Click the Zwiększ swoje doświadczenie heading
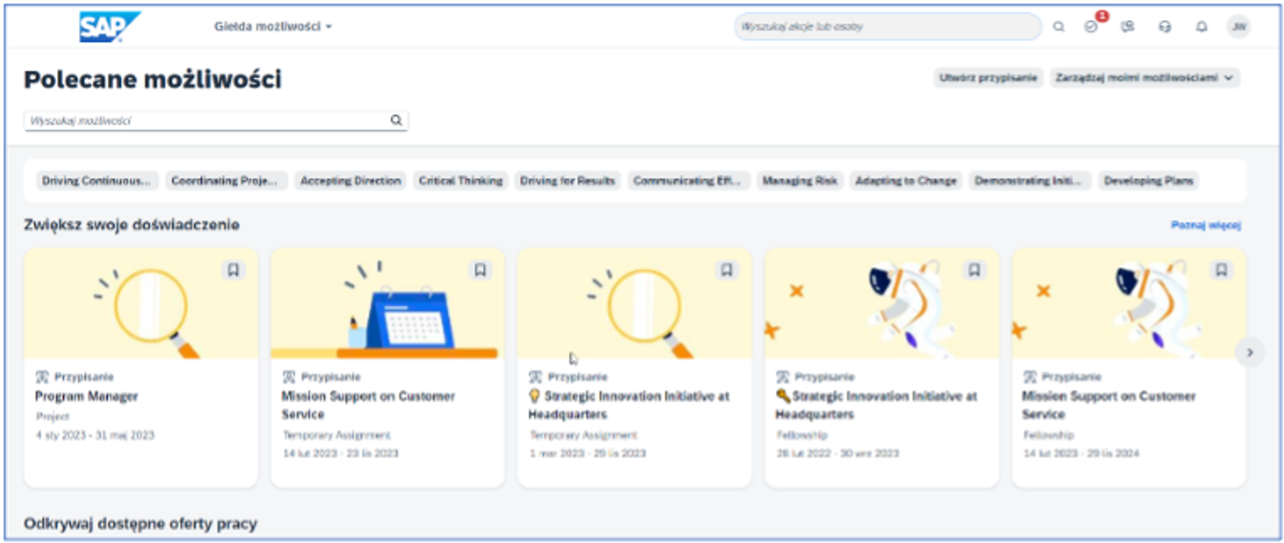The height and width of the screenshot is (543, 1284). [x=132, y=224]
